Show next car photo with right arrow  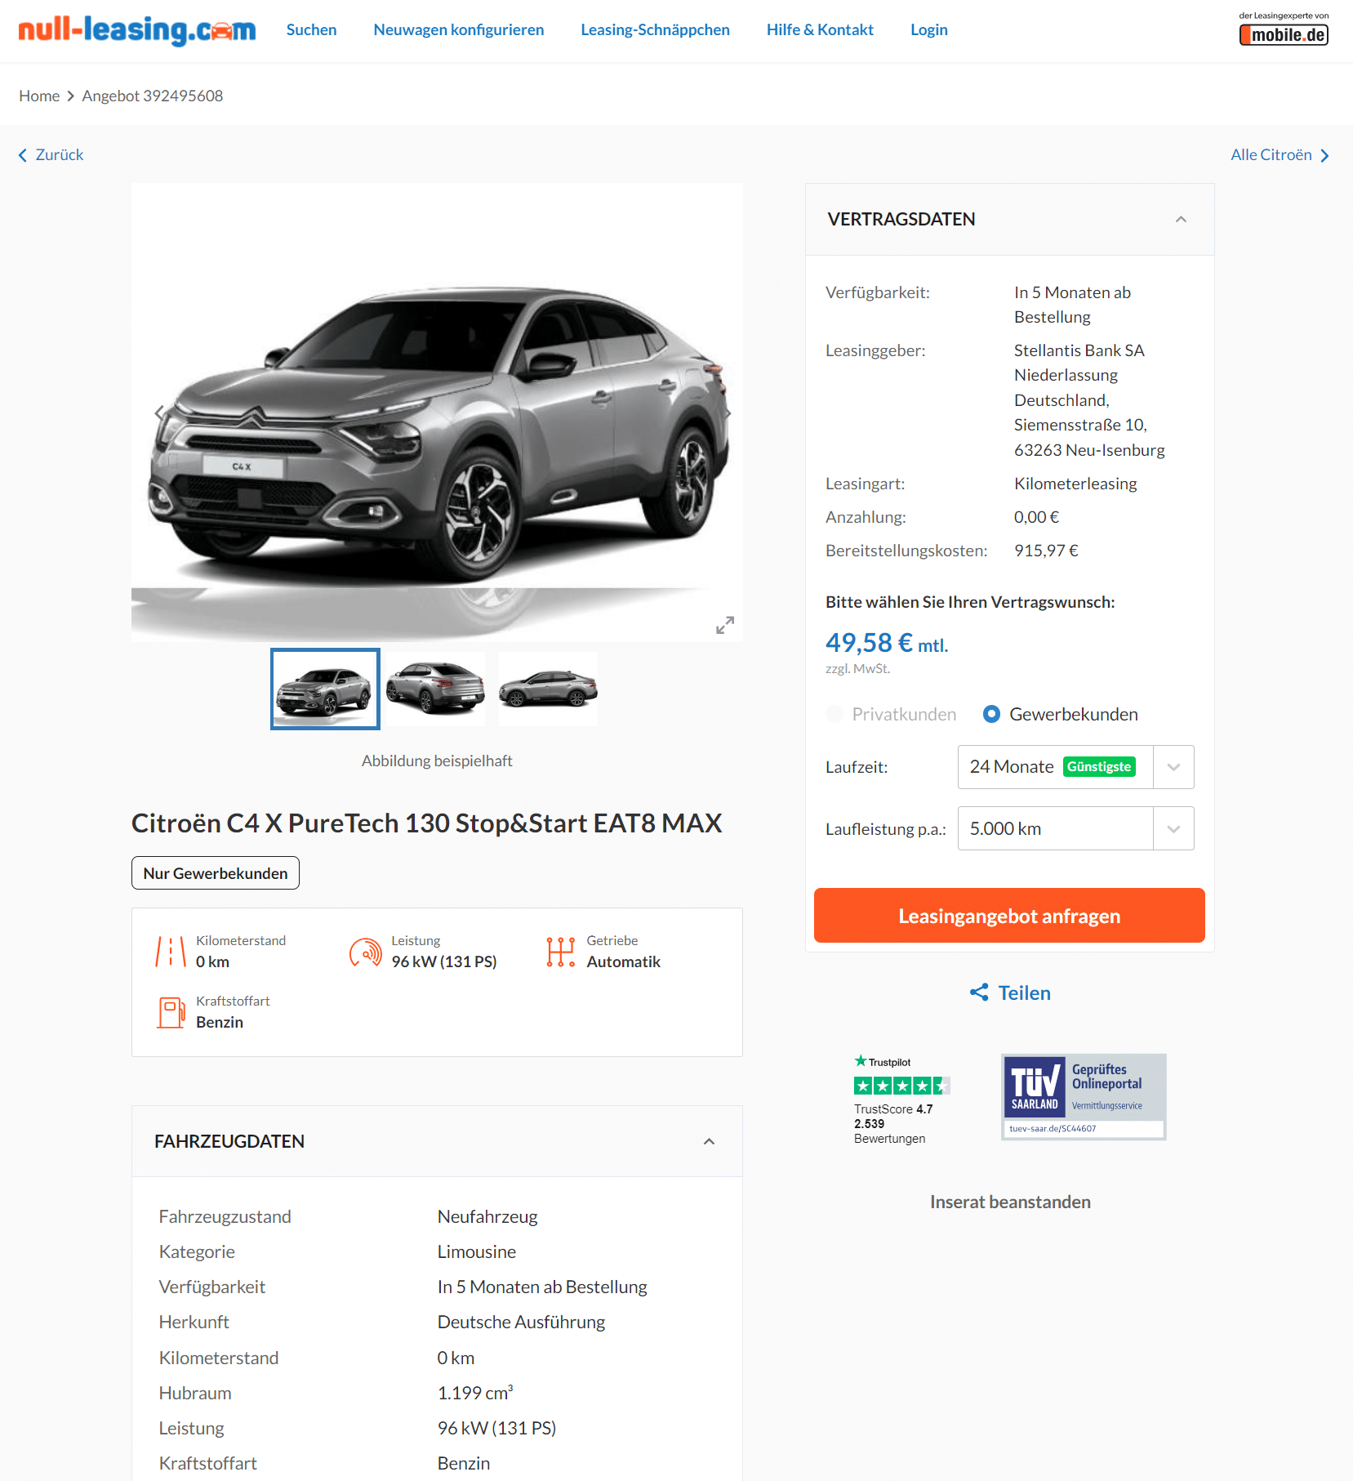tap(727, 413)
